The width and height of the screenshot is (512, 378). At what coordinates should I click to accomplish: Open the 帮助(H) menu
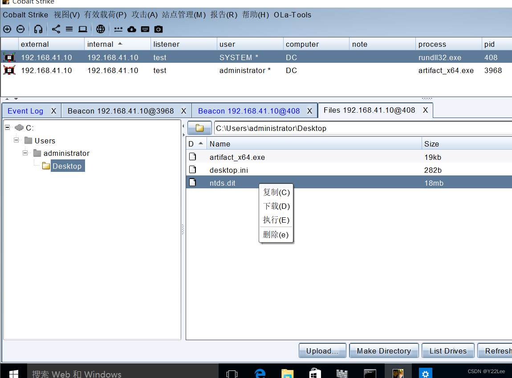pyautogui.click(x=256, y=15)
